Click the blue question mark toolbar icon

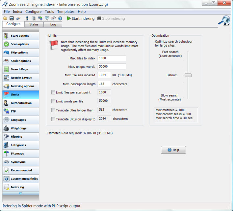click(x=60, y=18)
